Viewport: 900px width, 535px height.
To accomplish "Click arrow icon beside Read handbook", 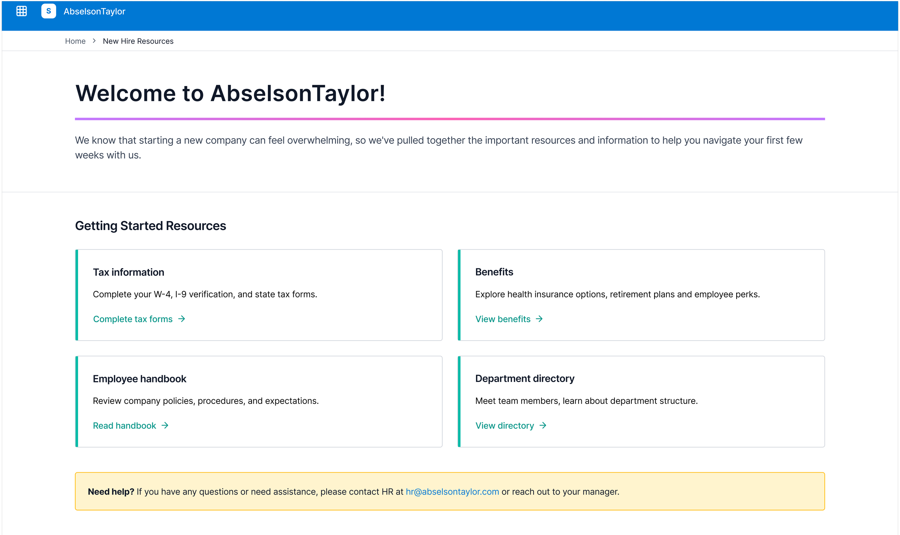I will pyautogui.click(x=165, y=426).
